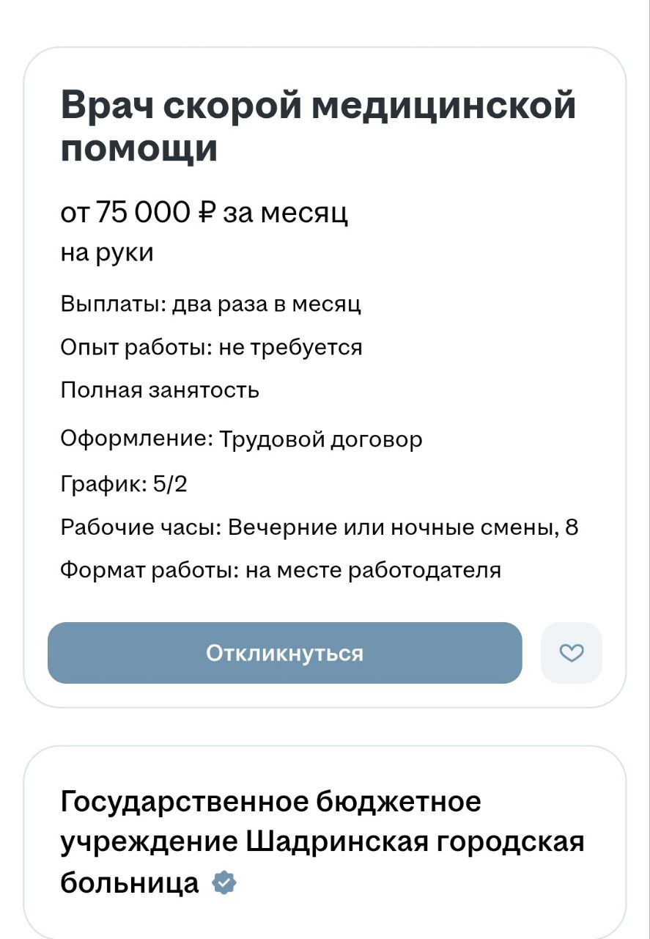Click the ruble currency symbol in the salary
650x939 pixels.
207,213
